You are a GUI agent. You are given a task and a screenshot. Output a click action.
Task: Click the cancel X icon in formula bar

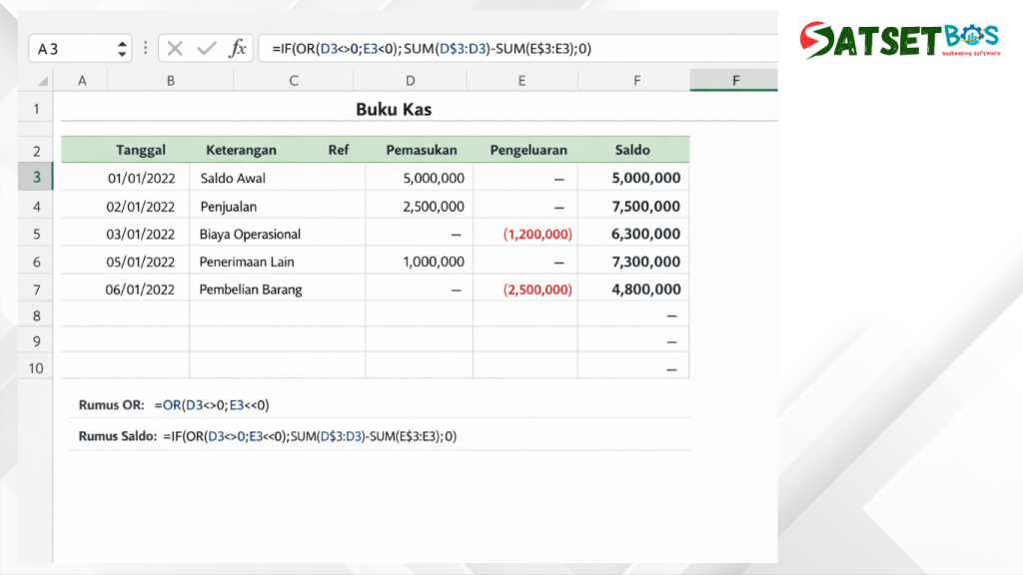point(176,48)
